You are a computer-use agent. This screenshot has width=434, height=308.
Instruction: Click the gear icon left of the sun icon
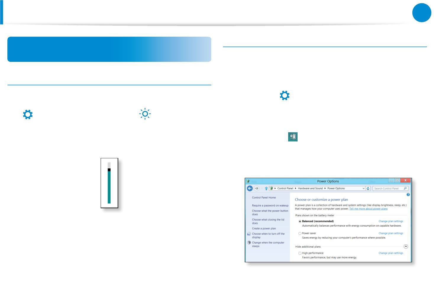(28, 115)
